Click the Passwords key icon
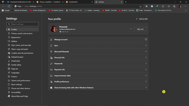The image size is (189, 106). pyautogui.click(x=51, y=64)
